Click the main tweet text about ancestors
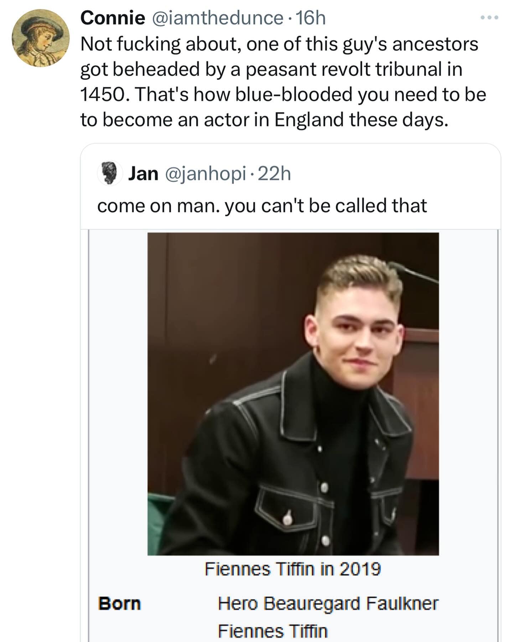 (x=279, y=45)
